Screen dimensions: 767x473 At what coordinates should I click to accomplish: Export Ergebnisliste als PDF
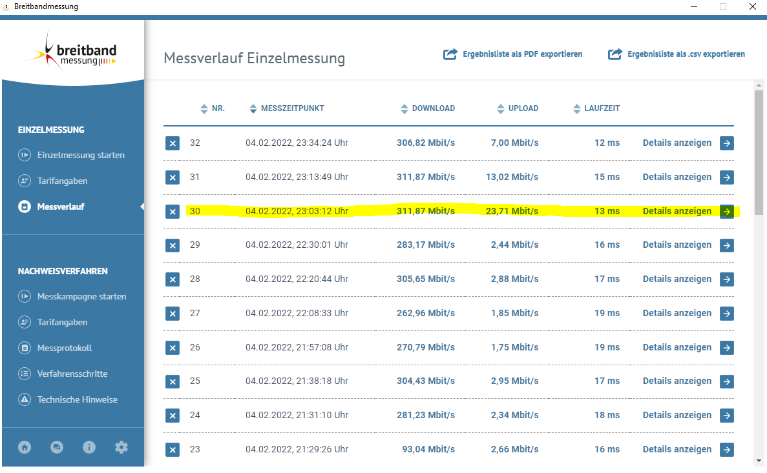pyautogui.click(x=512, y=54)
